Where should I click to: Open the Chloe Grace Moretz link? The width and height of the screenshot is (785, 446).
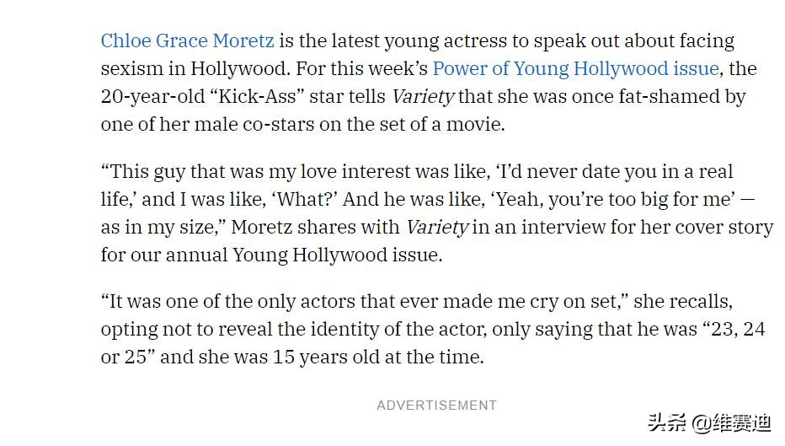[187, 40]
